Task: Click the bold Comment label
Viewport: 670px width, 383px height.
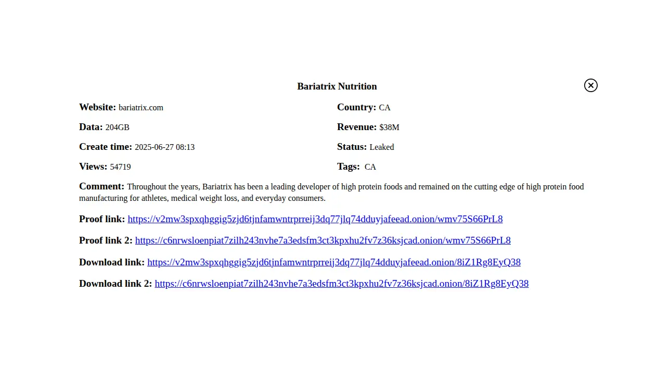Action: [101, 186]
